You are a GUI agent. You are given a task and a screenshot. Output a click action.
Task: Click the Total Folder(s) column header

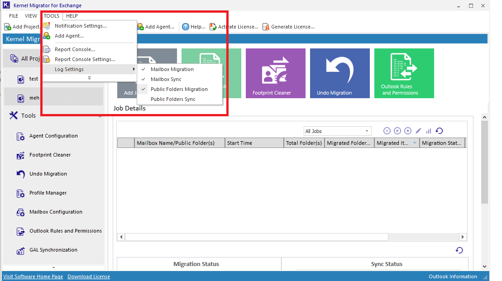304,143
